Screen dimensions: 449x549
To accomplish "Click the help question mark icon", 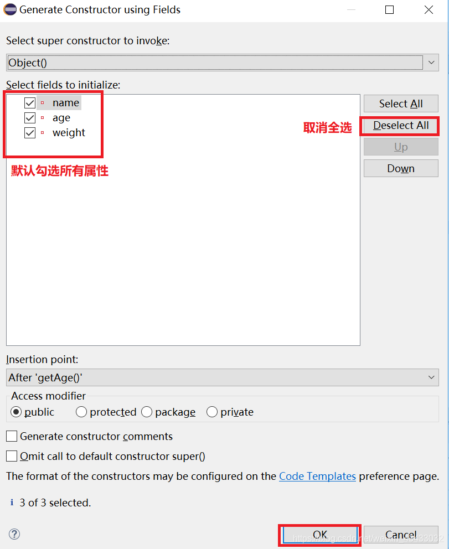I will pyautogui.click(x=14, y=534).
